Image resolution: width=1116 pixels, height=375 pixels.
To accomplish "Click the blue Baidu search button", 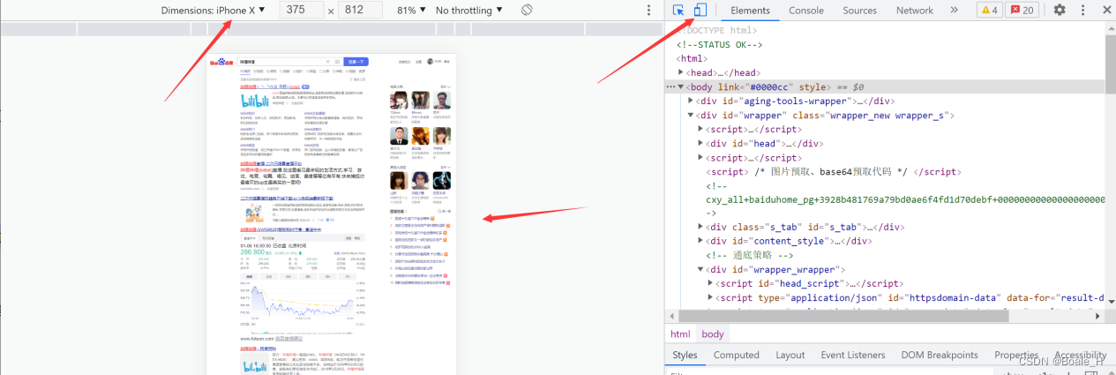I will point(356,62).
